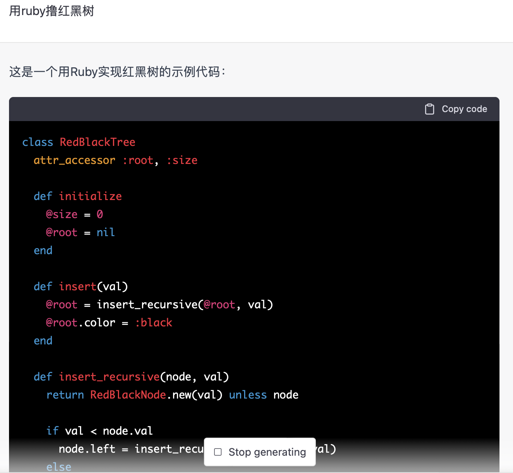Click the initialize method name
The width and height of the screenshot is (513, 473).
90,196
